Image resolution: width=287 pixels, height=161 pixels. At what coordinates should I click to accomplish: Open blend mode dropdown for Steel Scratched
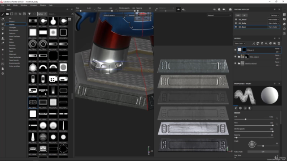tap(278, 62)
